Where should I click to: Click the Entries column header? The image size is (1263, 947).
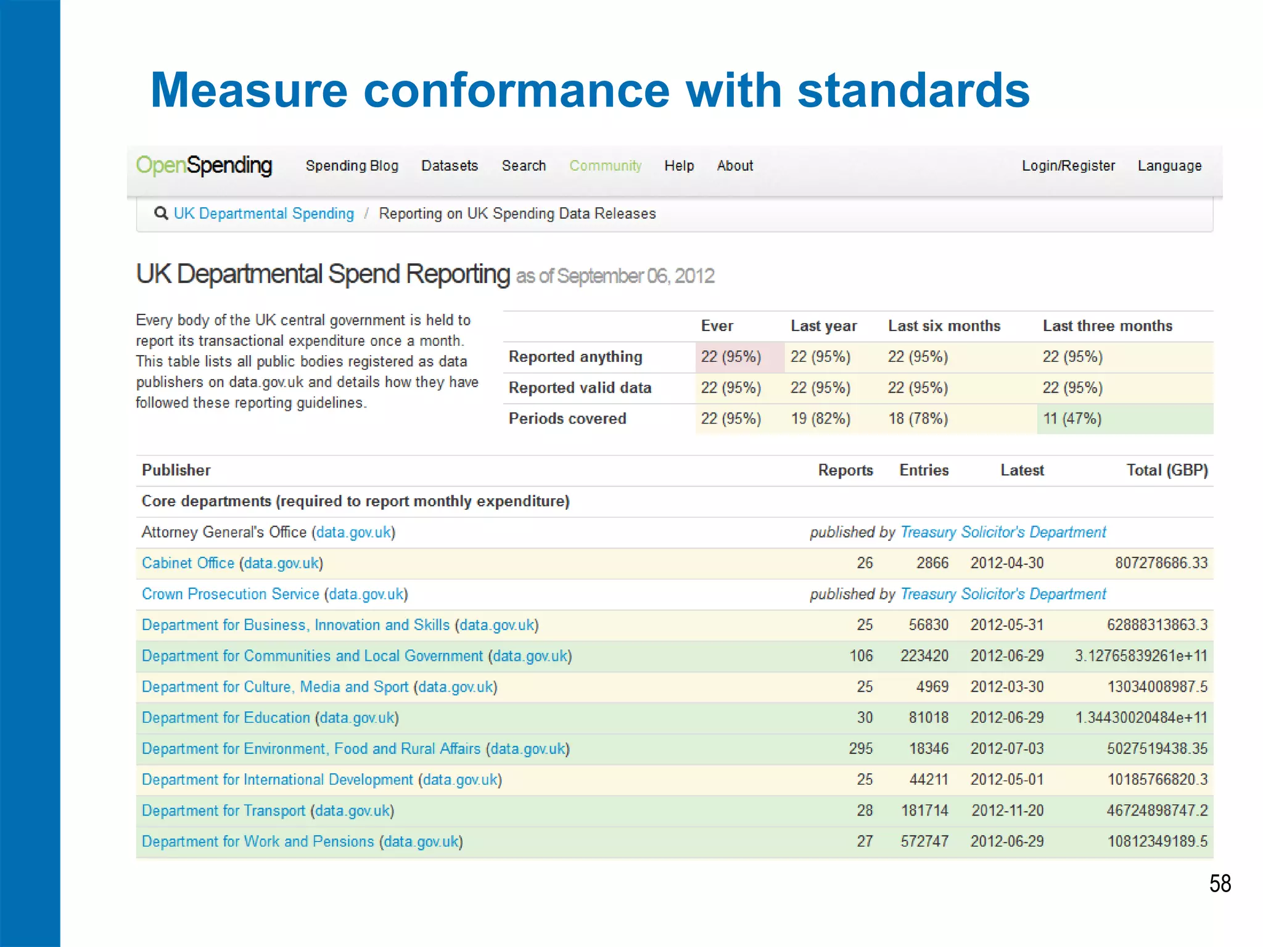coord(924,470)
